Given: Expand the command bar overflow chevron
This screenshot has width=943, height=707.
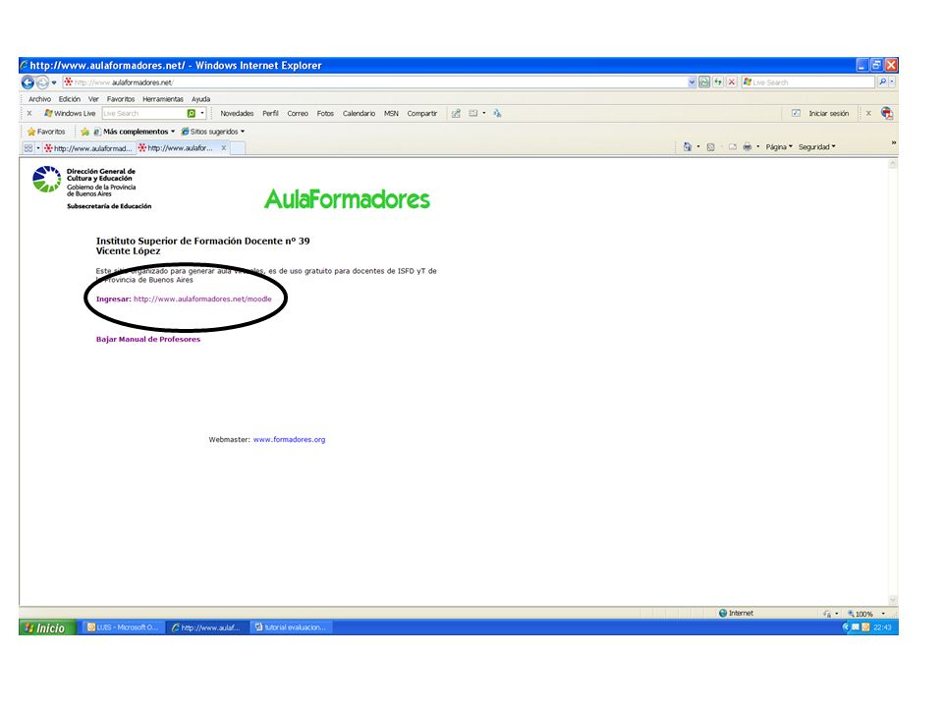Looking at the screenshot, I should point(893,142).
